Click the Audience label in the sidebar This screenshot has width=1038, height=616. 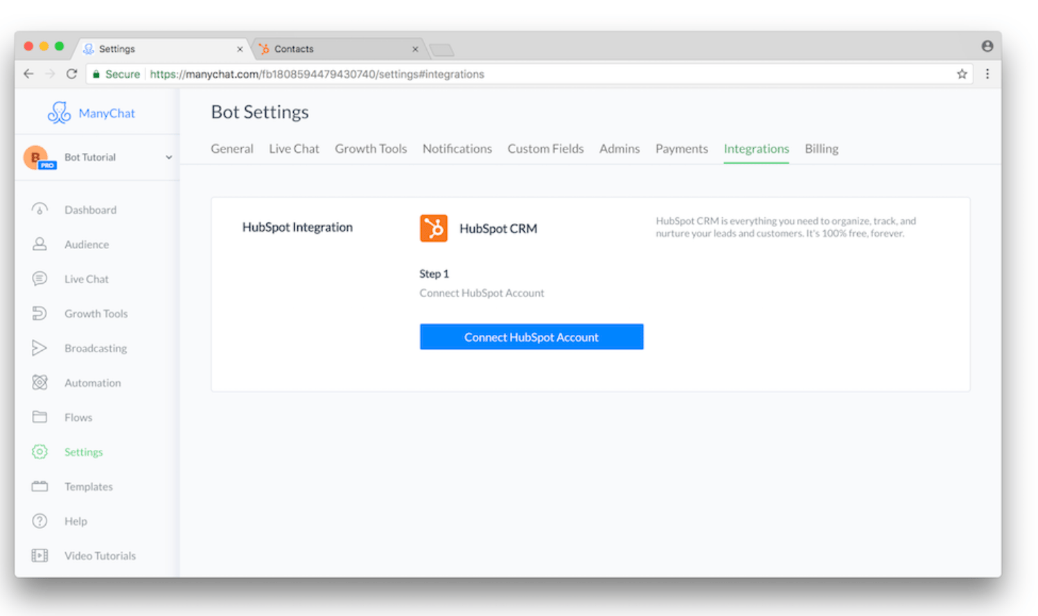tap(87, 244)
